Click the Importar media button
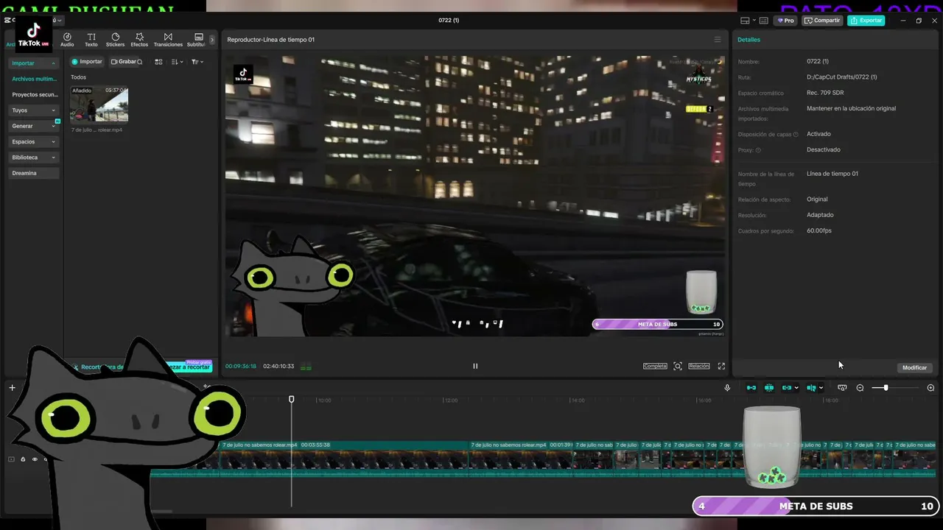This screenshot has height=530, width=943. [x=87, y=62]
